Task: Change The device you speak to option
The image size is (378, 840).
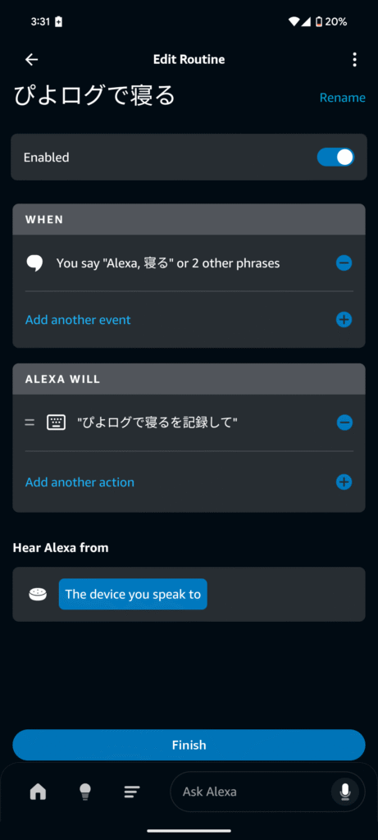Action: [x=133, y=594]
